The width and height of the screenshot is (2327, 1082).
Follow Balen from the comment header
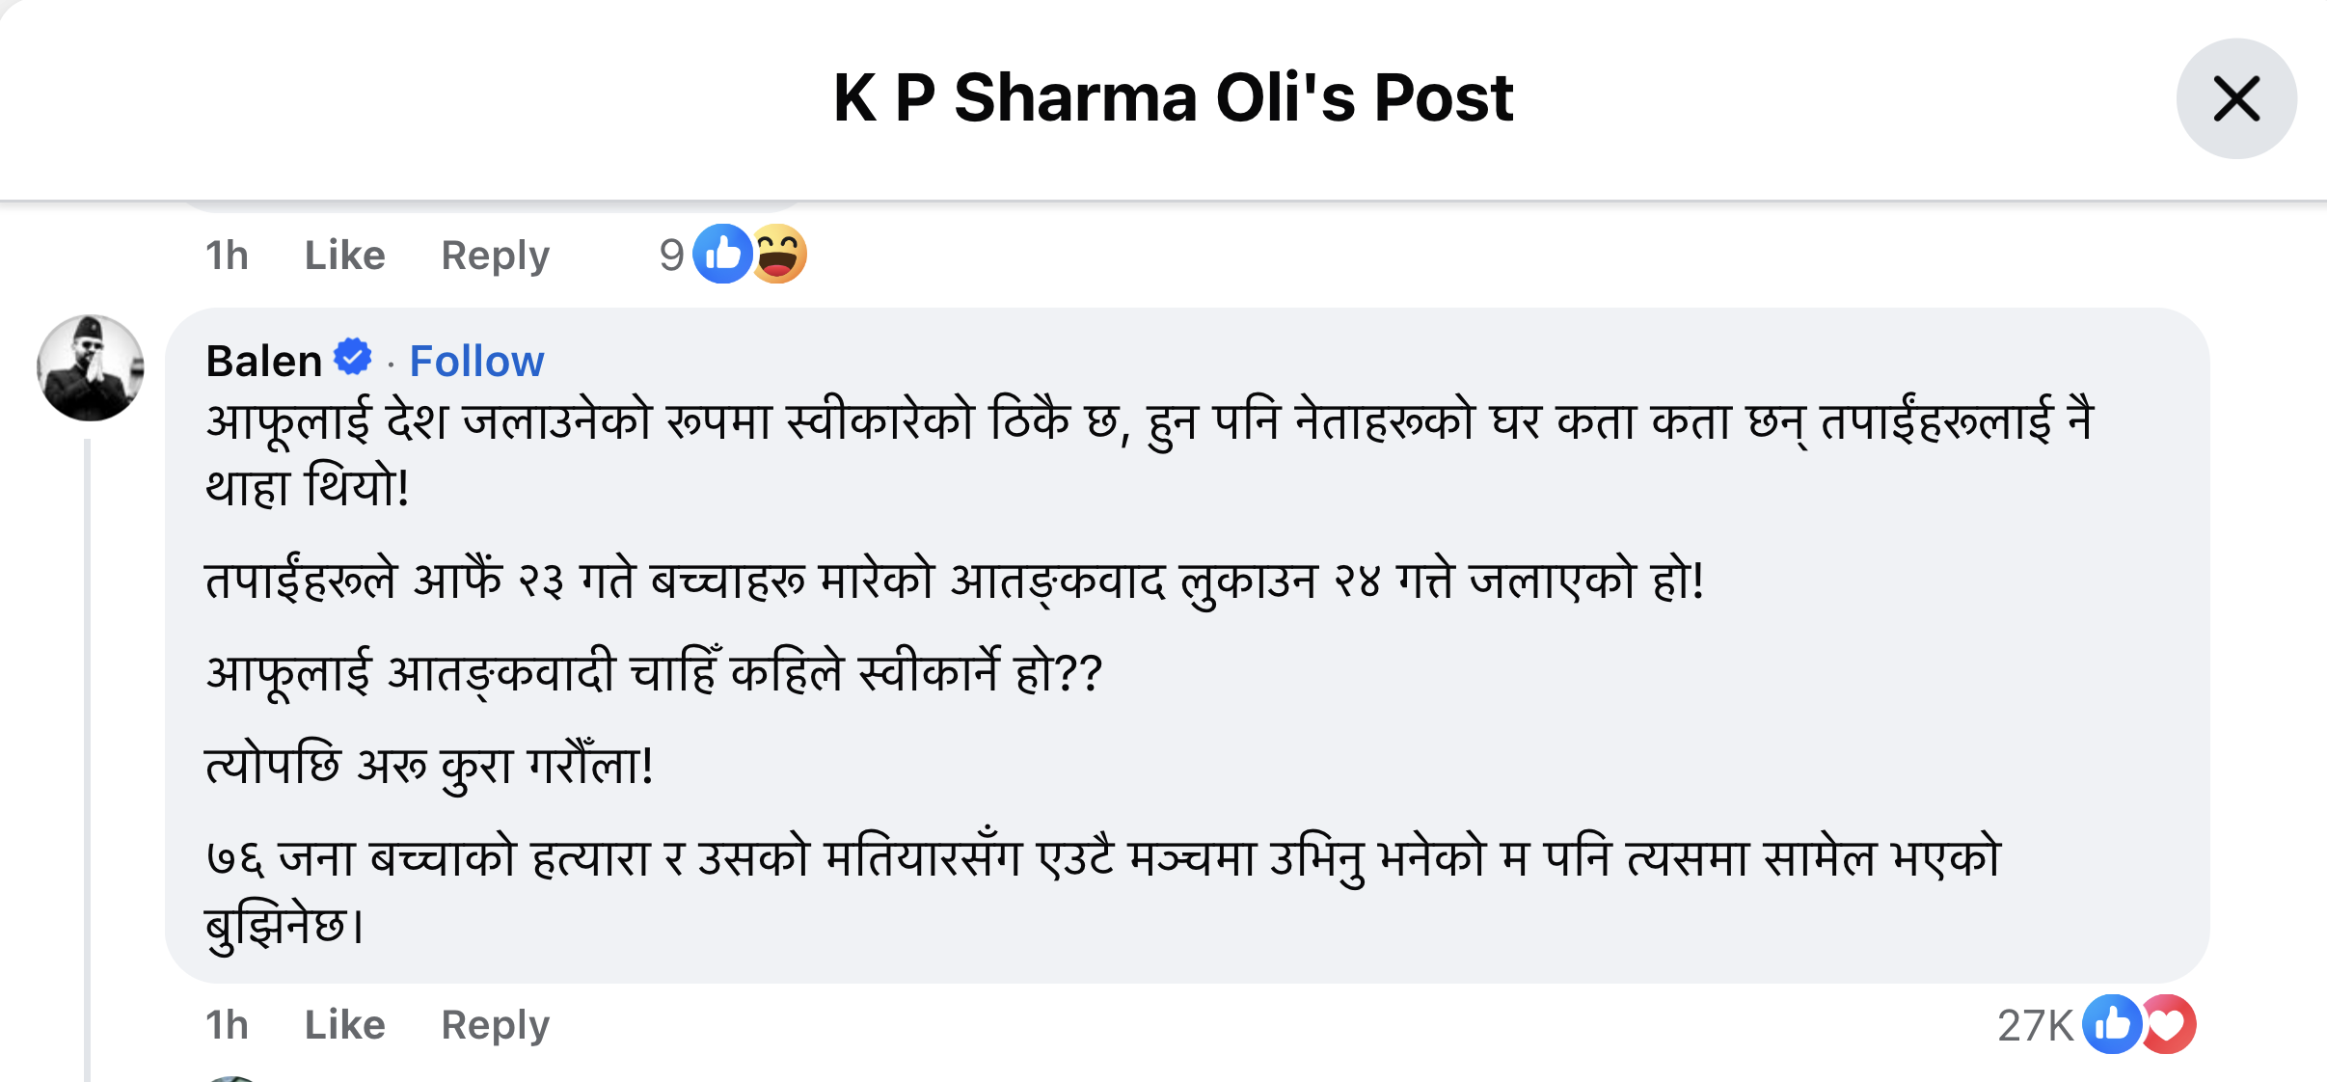476,362
